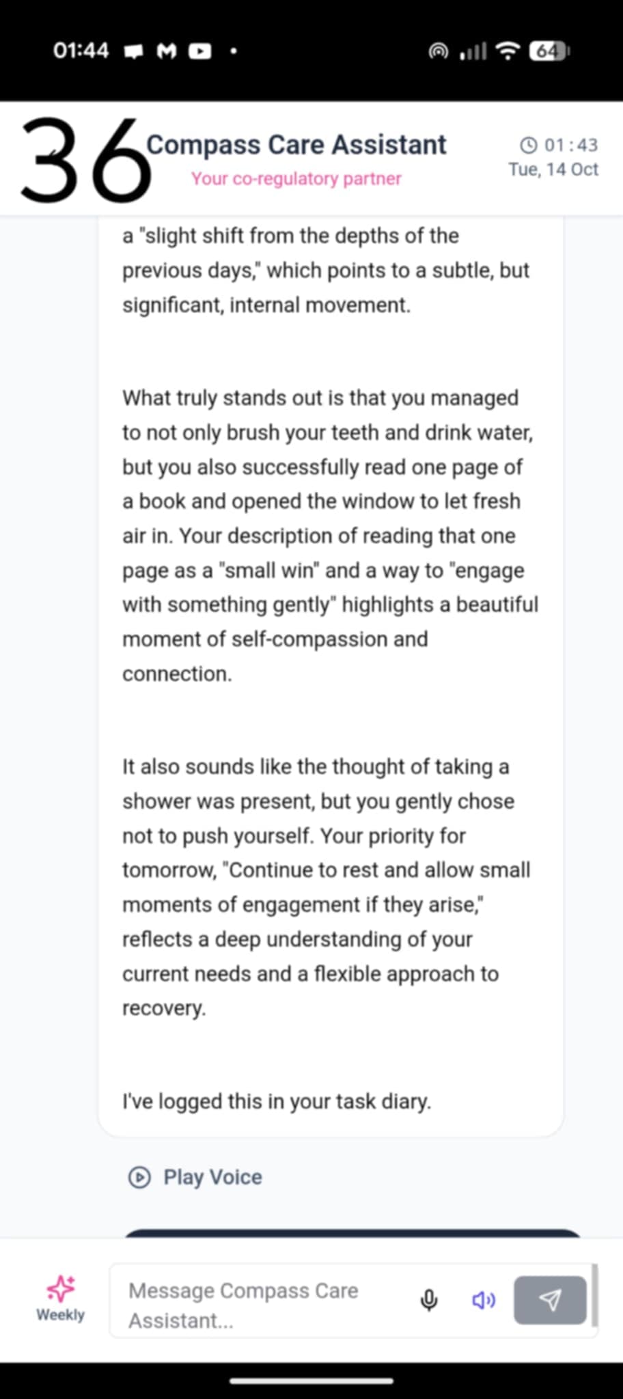Tap the Compass Care Assistant header title
The width and height of the screenshot is (623, 1399).
click(296, 145)
